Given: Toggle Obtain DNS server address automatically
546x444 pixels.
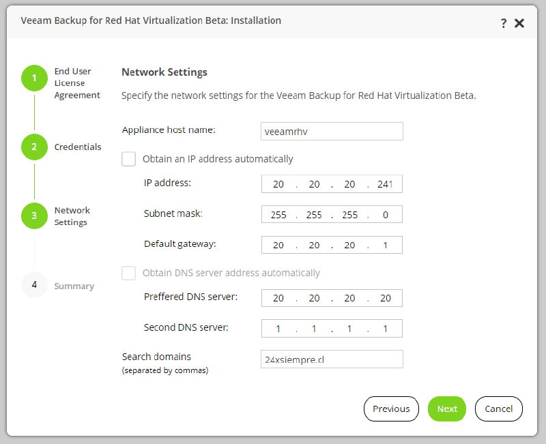Looking at the screenshot, I should click(128, 273).
